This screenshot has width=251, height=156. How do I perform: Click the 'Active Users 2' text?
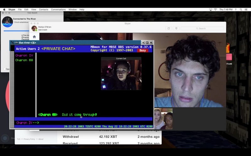click(28, 49)
